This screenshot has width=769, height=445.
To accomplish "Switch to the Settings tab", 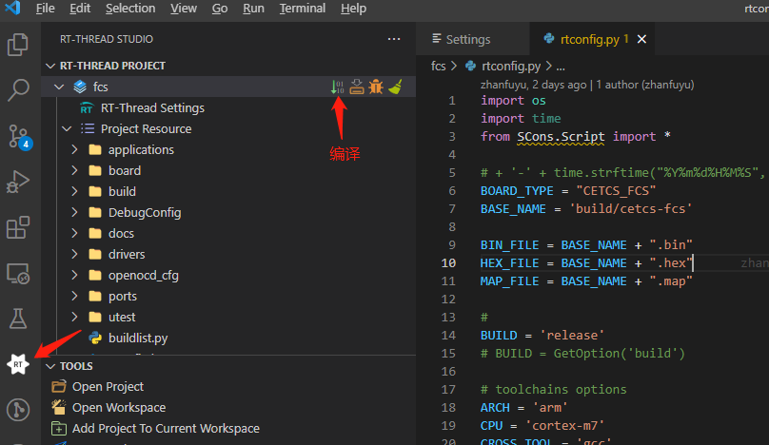I will click(x=473, y=39).
